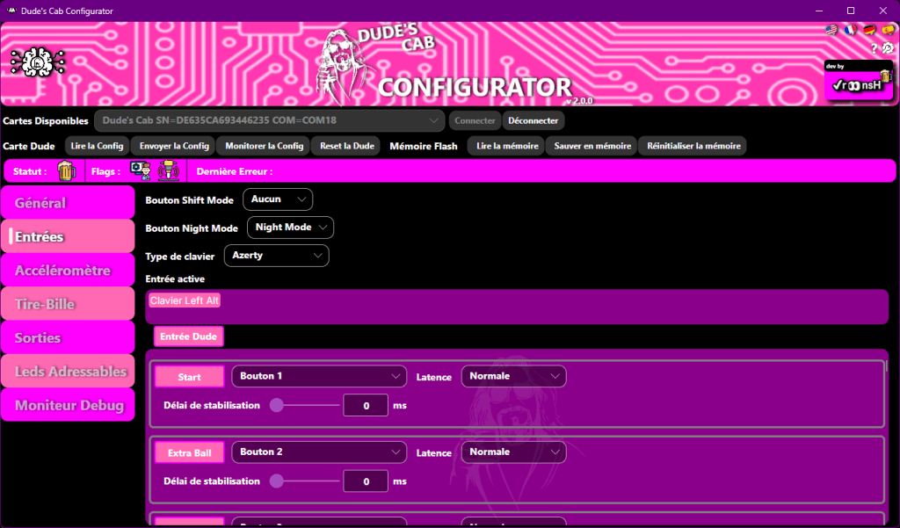Expand the Bouton Shift Mode dropdown
This screenshot has width=900, height=528.
(x=277, y=199)
